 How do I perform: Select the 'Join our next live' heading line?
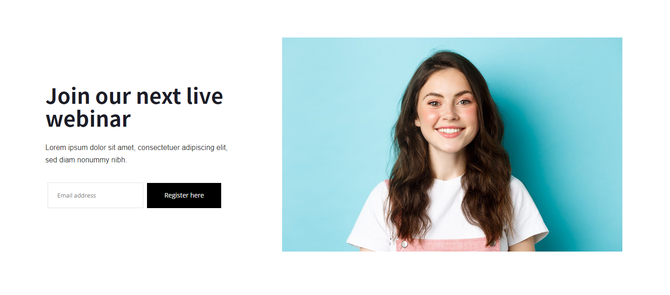pos(134,96)
